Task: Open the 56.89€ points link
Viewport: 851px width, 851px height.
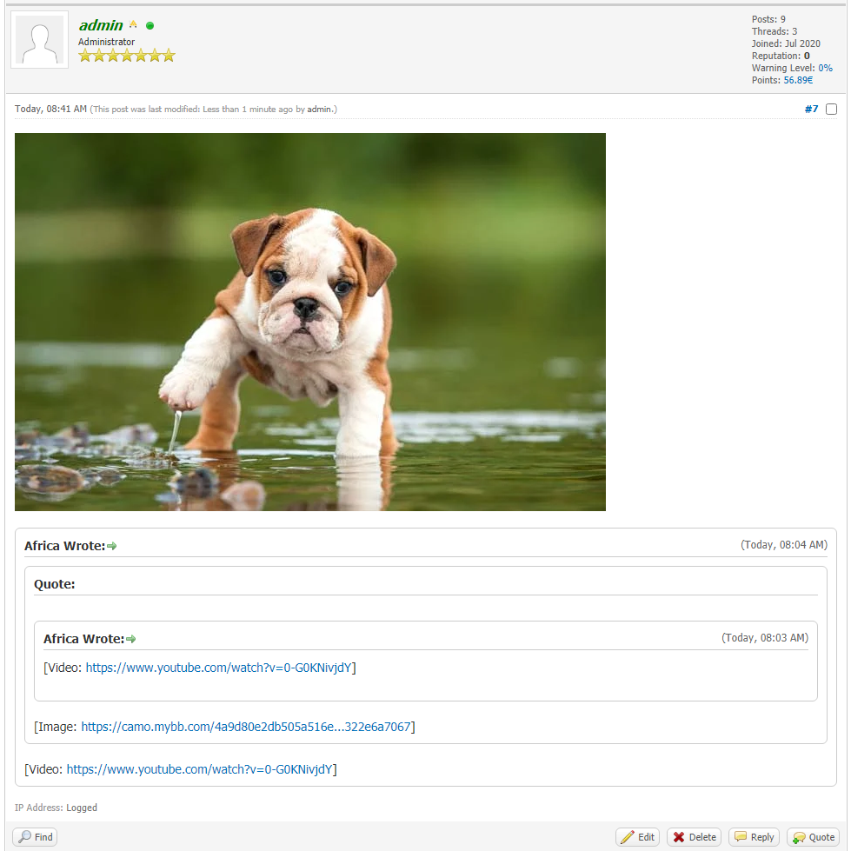Action: [x=798, y=80]
